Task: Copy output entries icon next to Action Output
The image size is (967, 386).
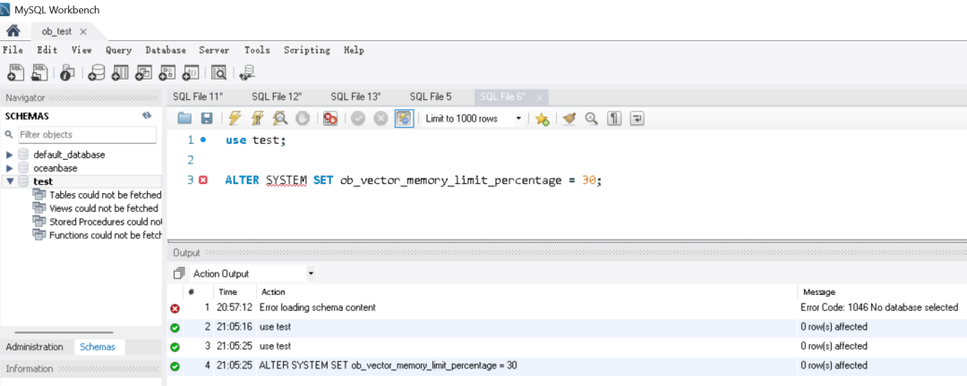Action: click(x=179, y=273)
